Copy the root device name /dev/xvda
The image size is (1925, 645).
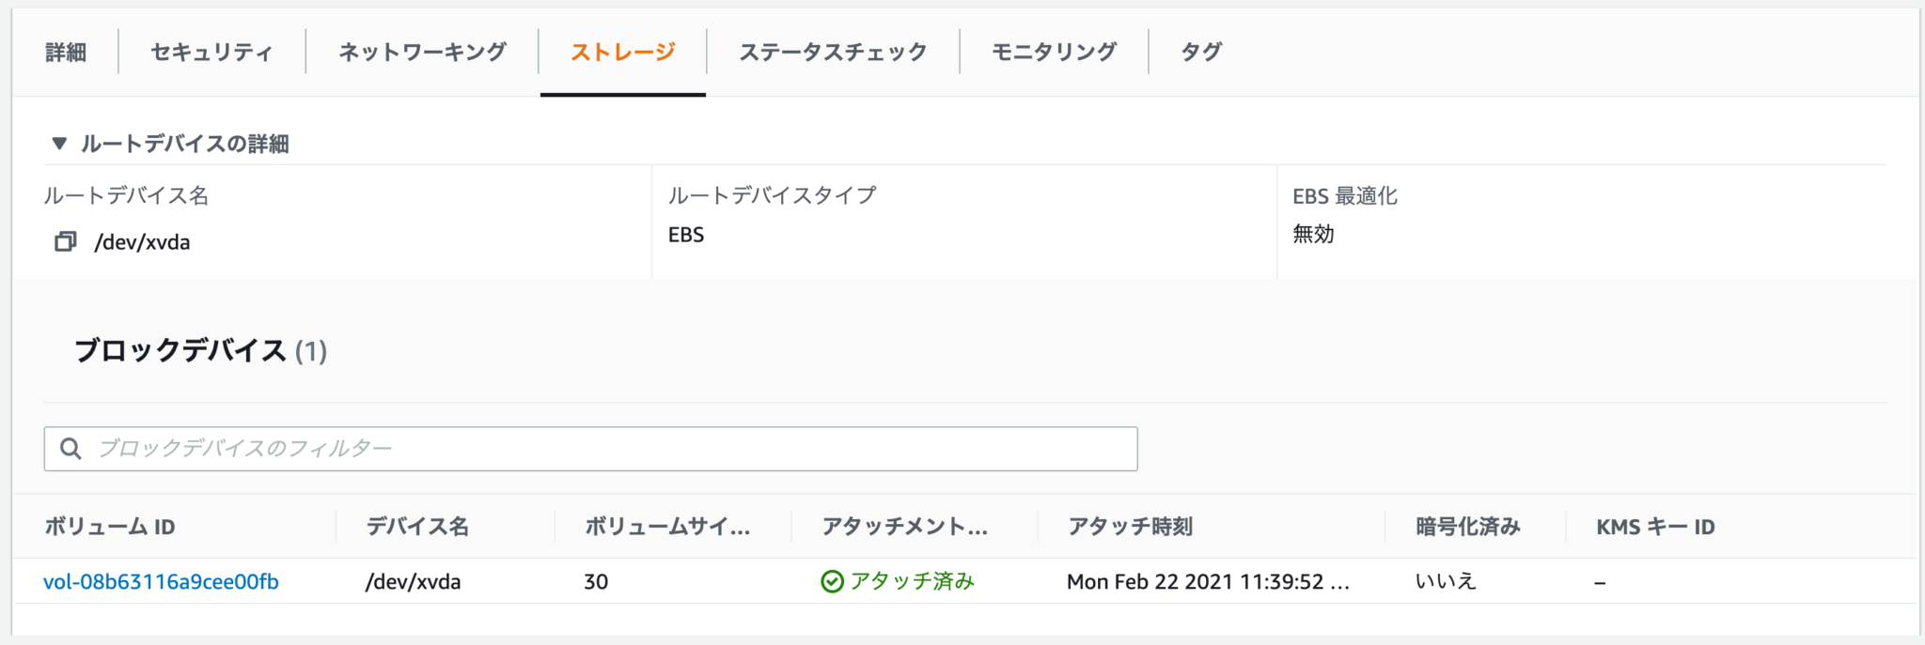click(64, 241)
